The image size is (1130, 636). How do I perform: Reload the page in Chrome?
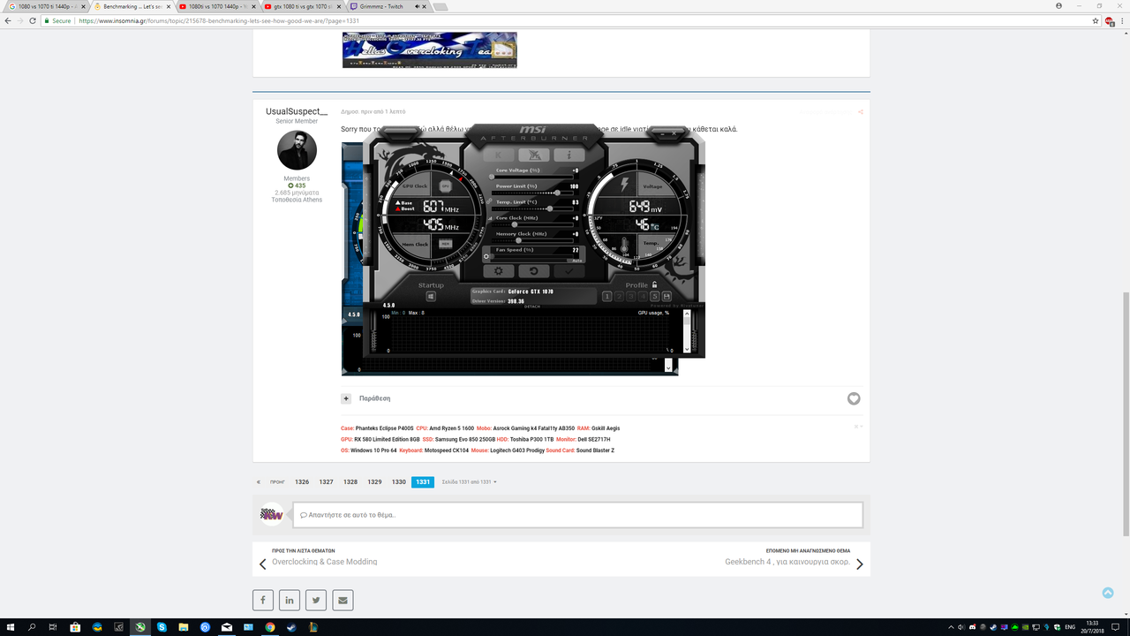coord(33,20)
